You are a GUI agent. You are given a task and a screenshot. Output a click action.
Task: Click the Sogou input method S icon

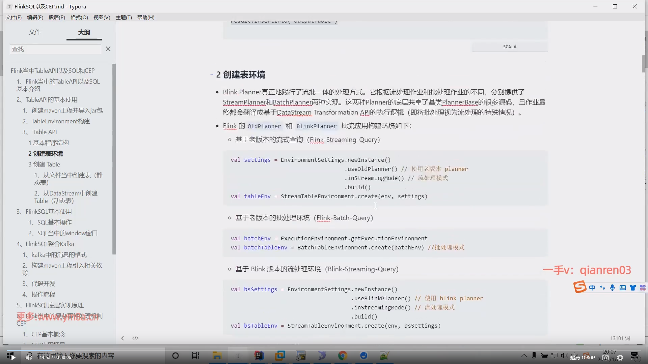coord(580,287)
